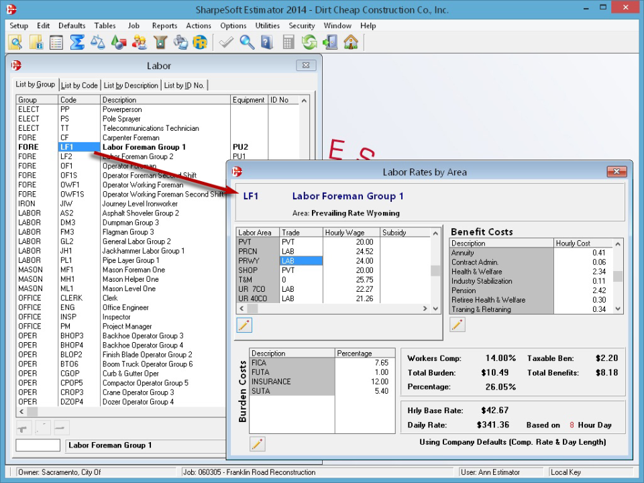Screen dimensions: 644x483
Task: Open the Utilities menu
Action: pyautogui.click(x=267, y=25)
